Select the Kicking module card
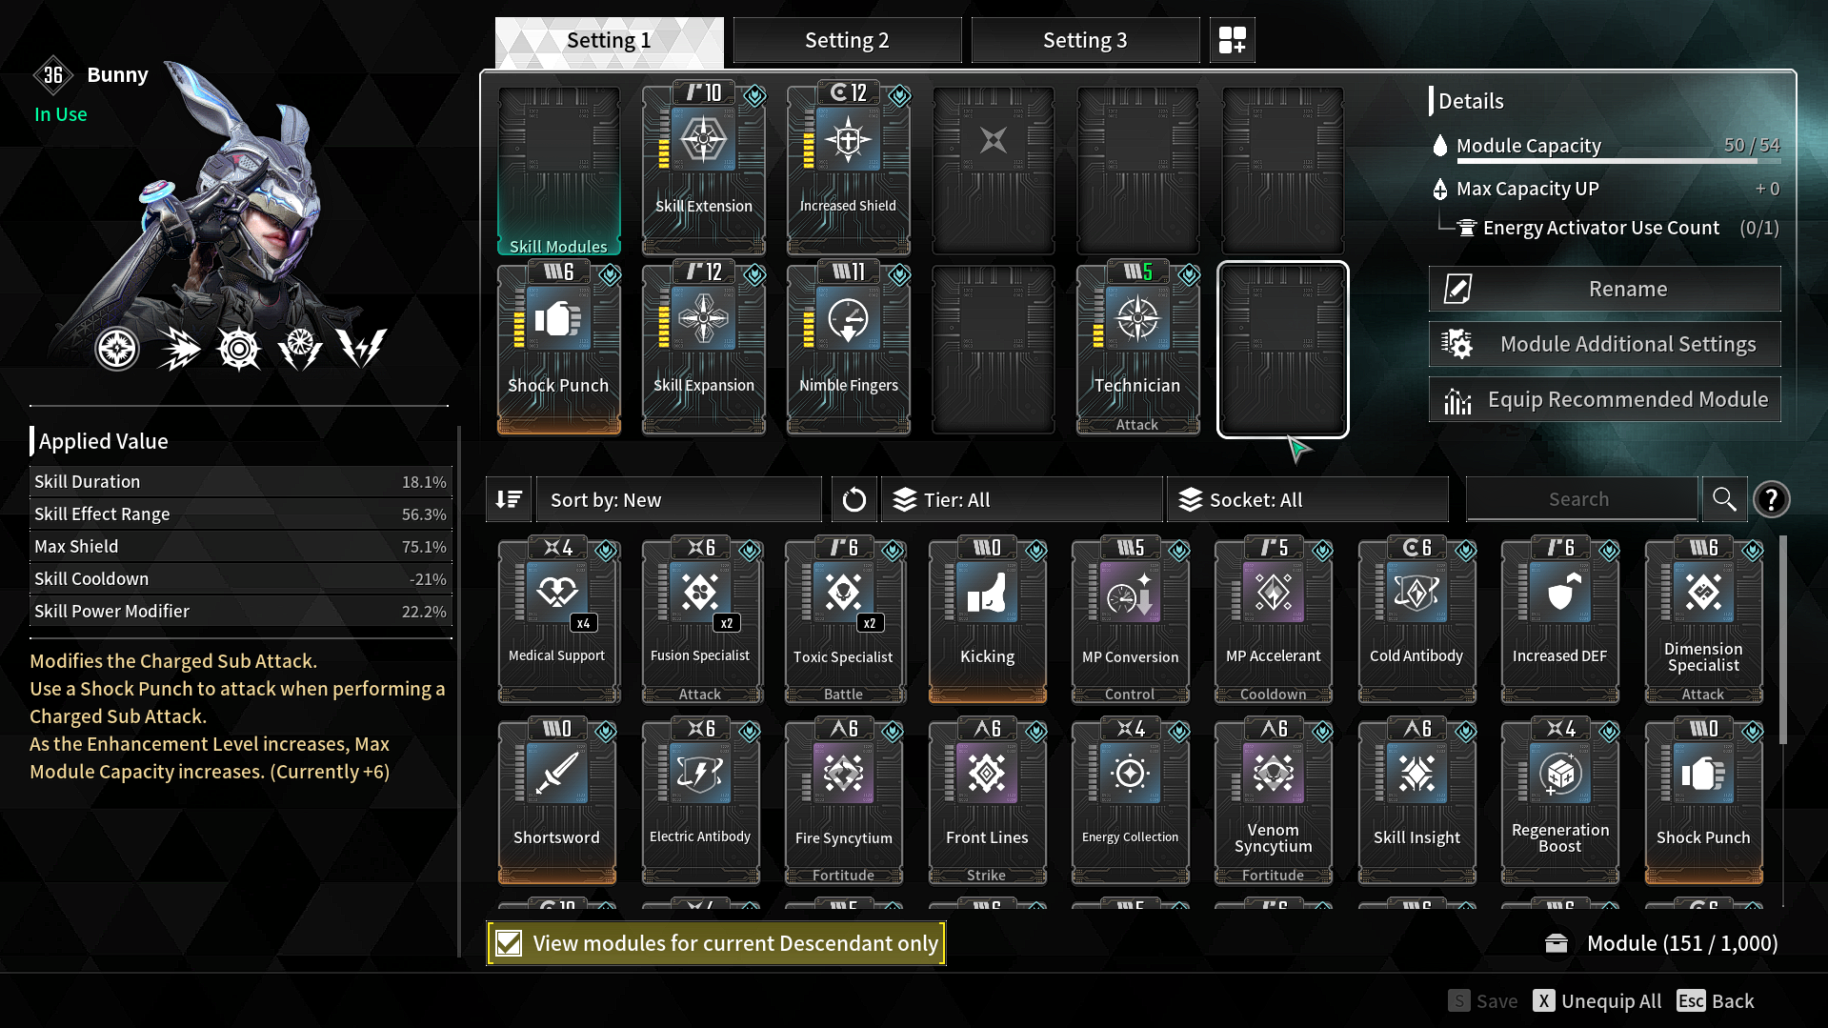Image resolution: width=1828 pixels, height=1028 pixels. tap(987, 620)
